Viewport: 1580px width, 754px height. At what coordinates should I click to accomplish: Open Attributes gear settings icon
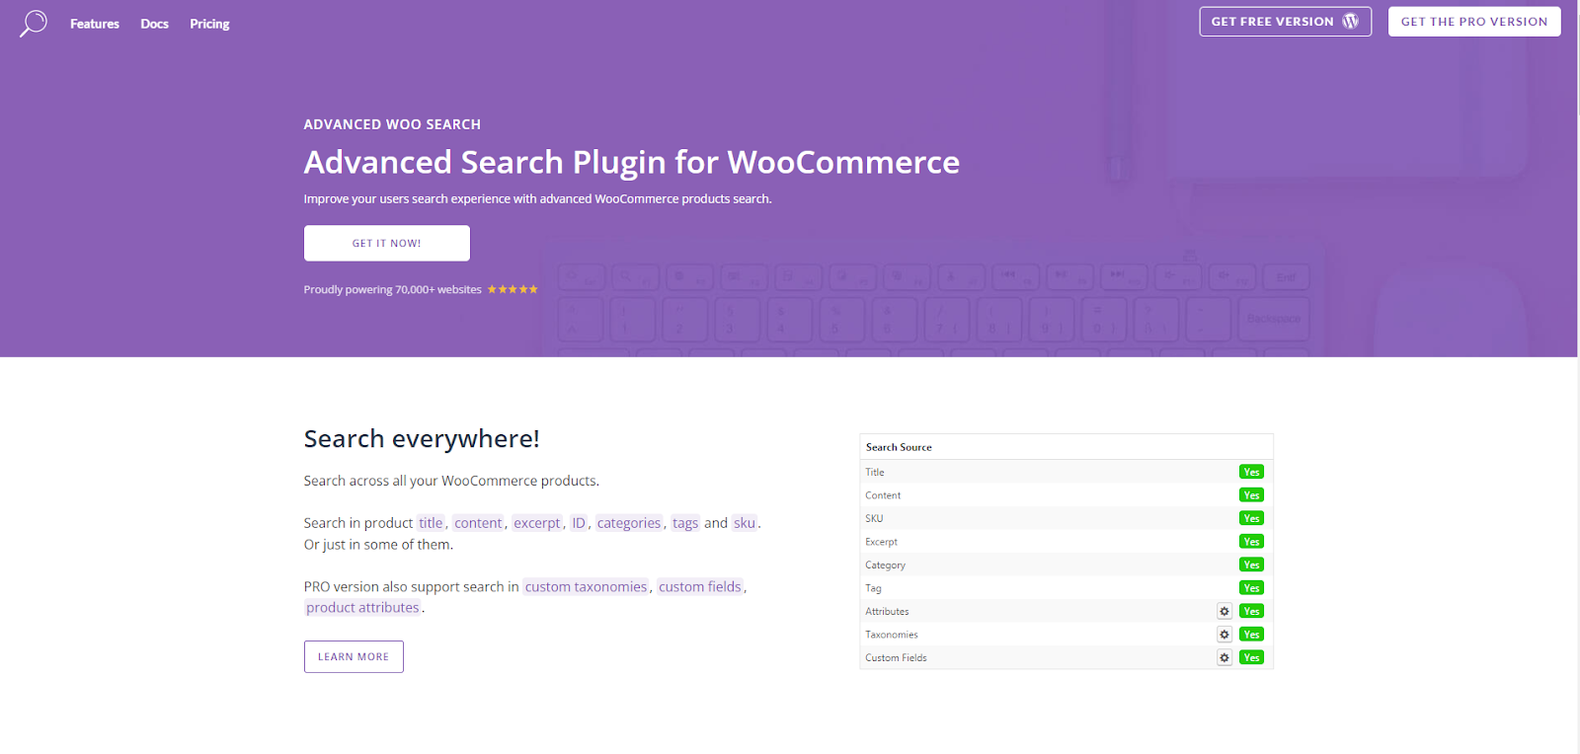[x=1224, y=611]
